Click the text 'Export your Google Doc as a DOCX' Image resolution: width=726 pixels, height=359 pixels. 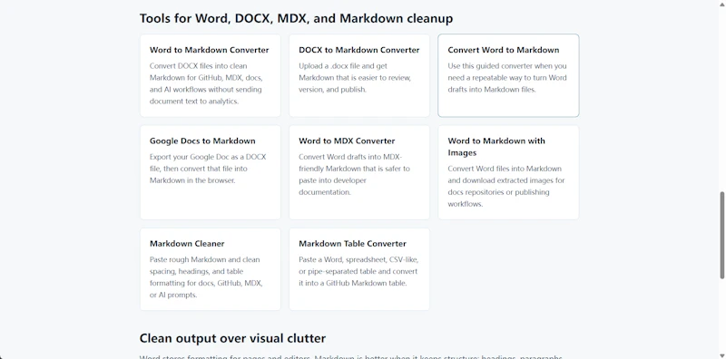tap(208, 157)
